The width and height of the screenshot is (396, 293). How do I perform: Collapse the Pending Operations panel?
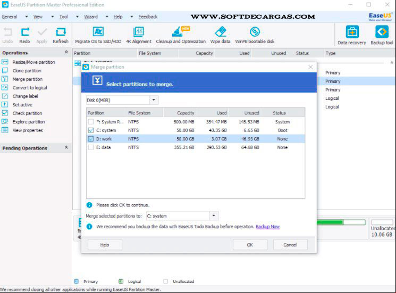click(x=66, y=147)
